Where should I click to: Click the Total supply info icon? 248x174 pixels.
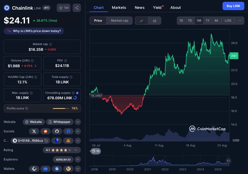tap(71, 77)
